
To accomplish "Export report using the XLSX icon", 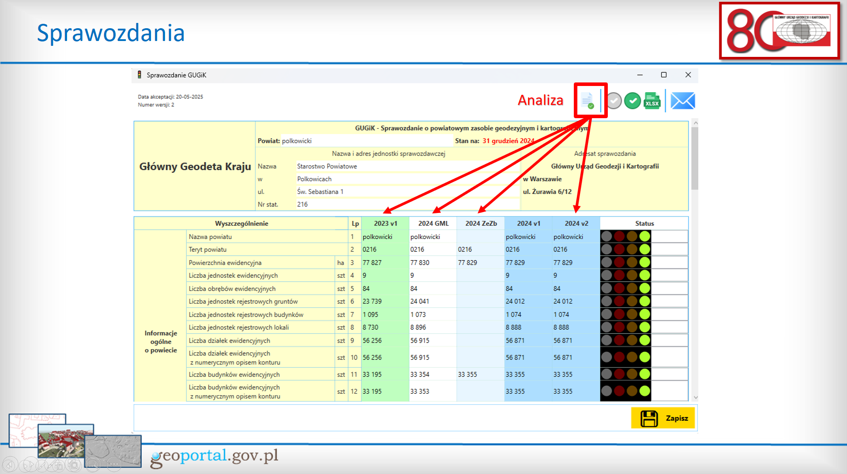I will pyautogui.click(x=652, y=101).
